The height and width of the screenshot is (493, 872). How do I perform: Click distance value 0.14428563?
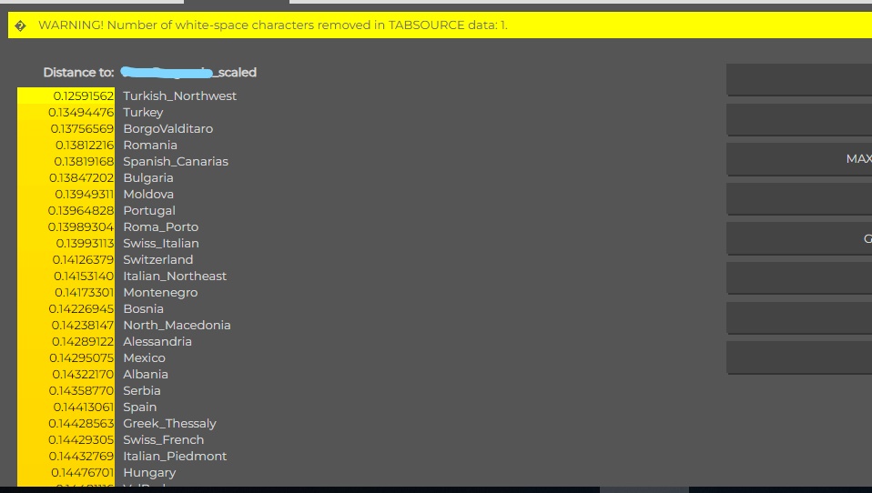81,424
